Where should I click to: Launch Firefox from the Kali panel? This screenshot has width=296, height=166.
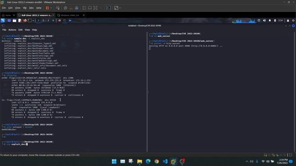[x=25, y=20]
